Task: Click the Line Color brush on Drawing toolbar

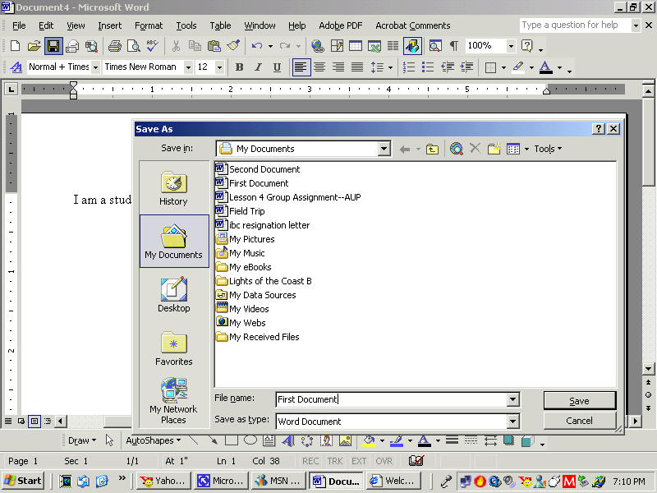Action: 397,440
